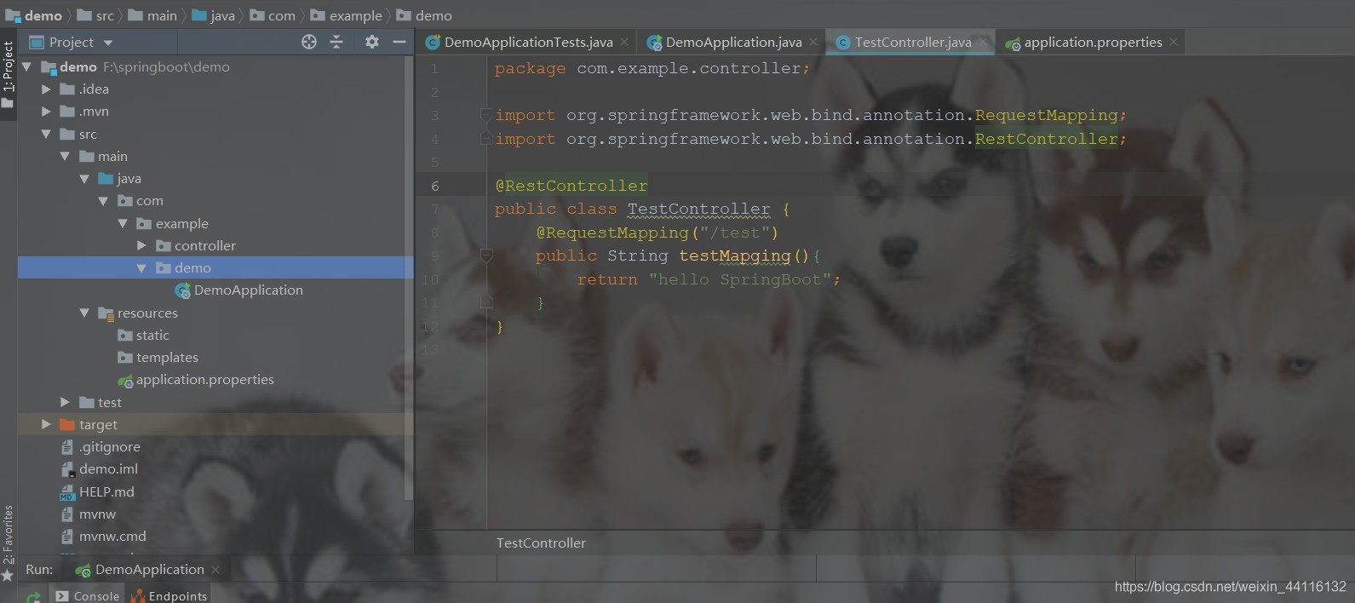
Task: Select the DemoApplication class in tree
Action: coord(239,290)
